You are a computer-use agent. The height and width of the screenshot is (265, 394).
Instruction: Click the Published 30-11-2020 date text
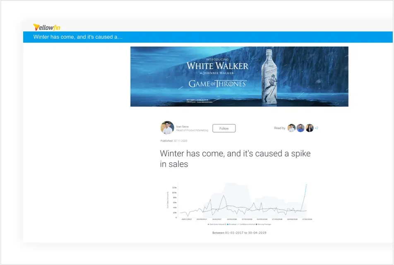(x=174, y=141)
